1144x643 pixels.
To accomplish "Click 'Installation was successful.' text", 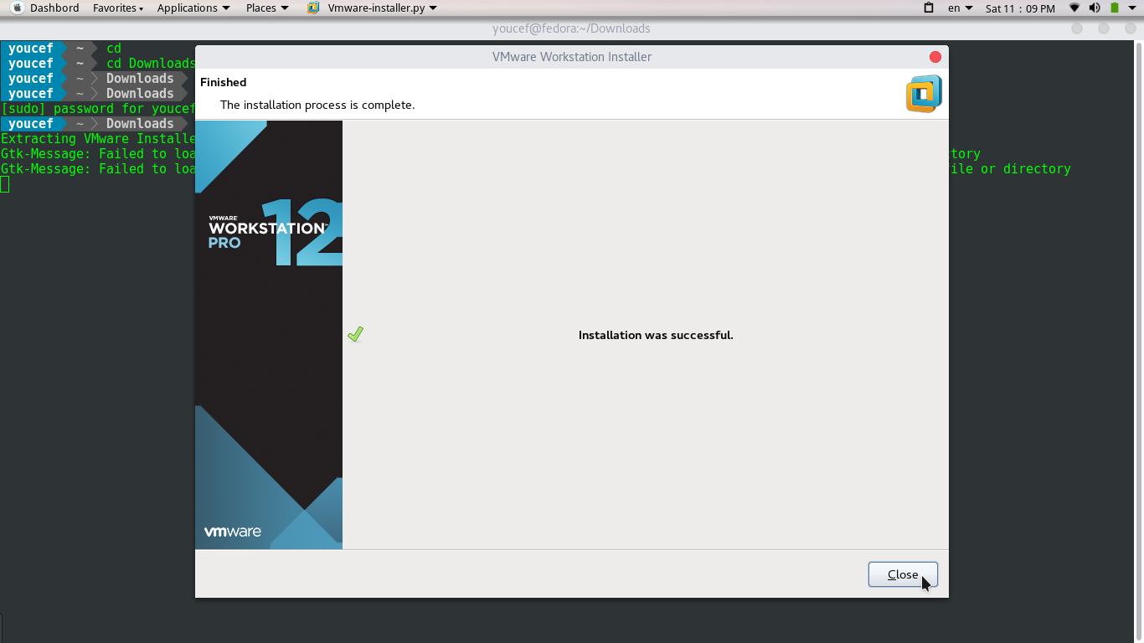I will (x=656, y=335).
